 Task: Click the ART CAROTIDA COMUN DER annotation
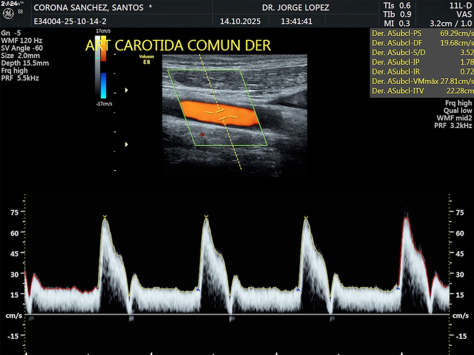[178, 45]
